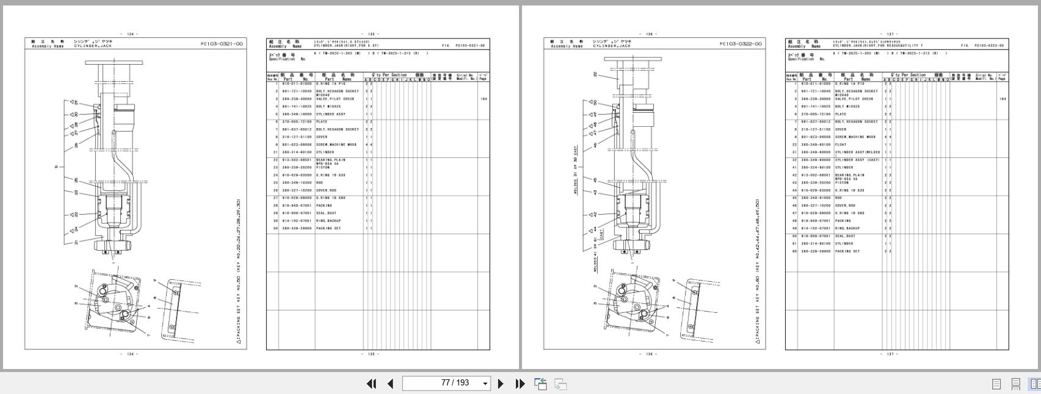This screenshot has width=1041, height=394.
Task: Switch to continuous scrolling page view
Action: 1016,384
